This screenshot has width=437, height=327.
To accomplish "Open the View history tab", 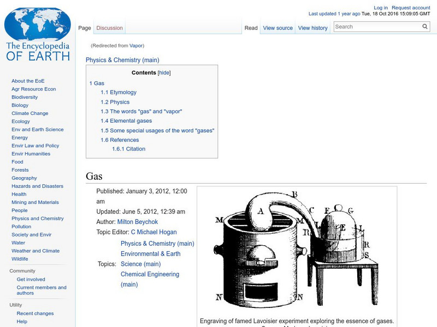I will [x=312, y=28].
